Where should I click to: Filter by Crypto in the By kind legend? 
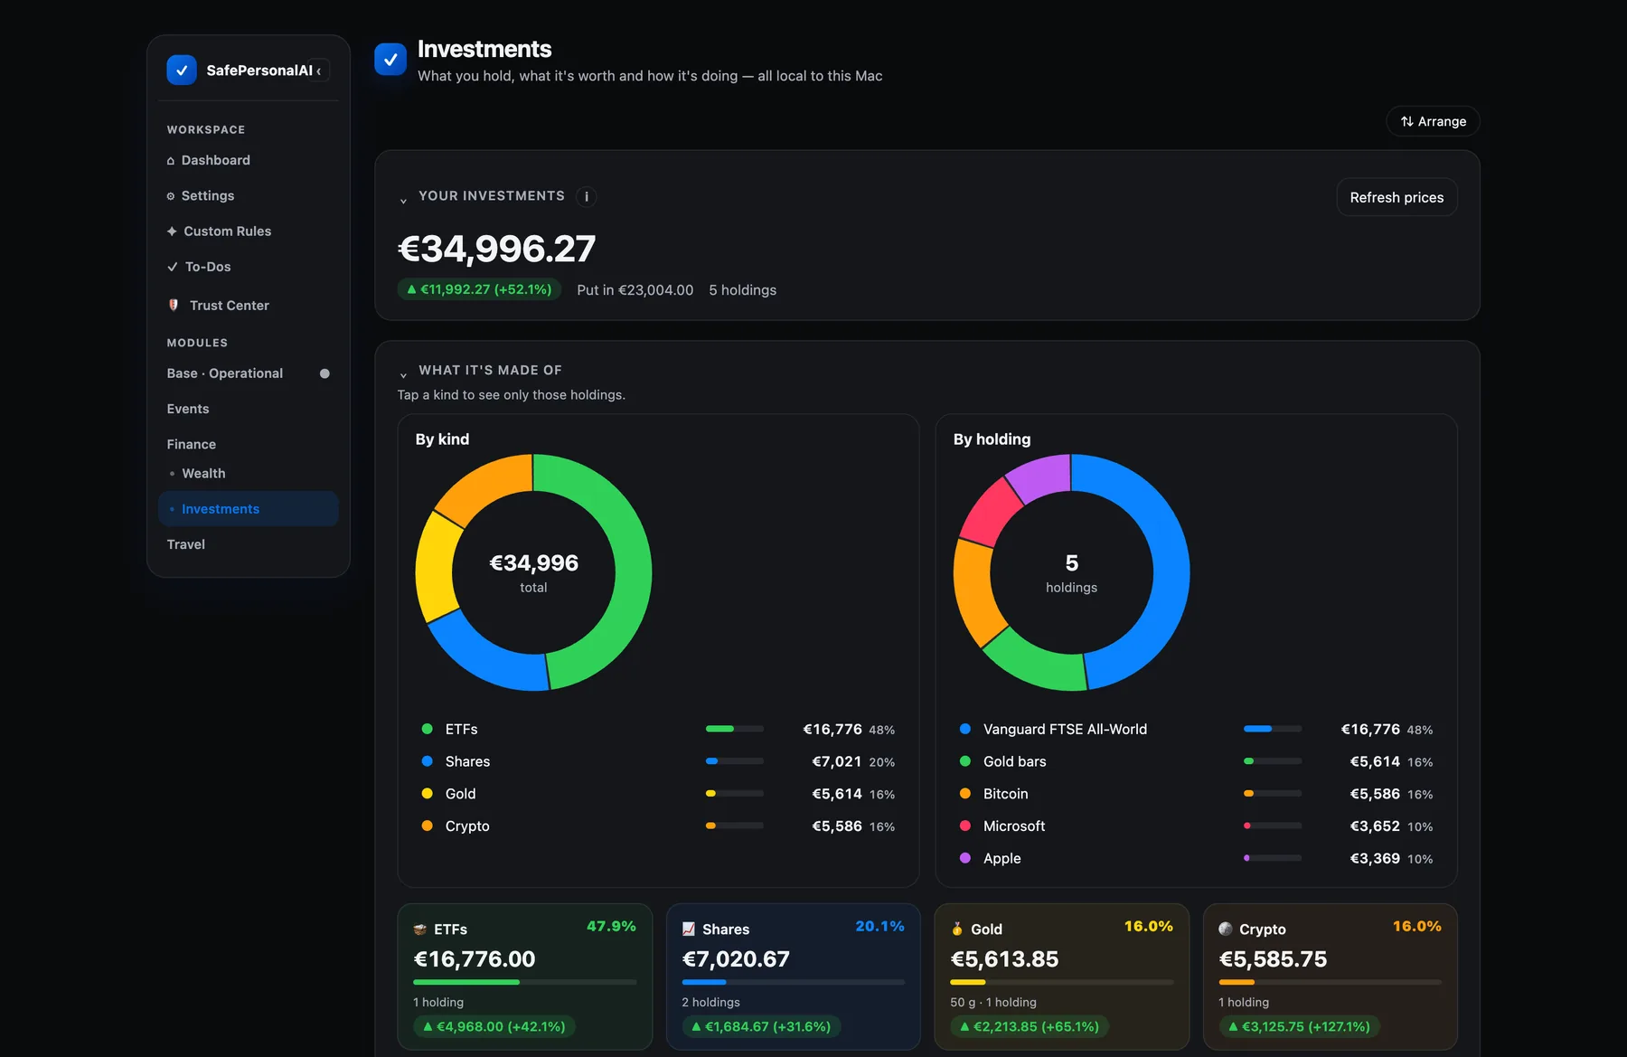click(658, 826)
